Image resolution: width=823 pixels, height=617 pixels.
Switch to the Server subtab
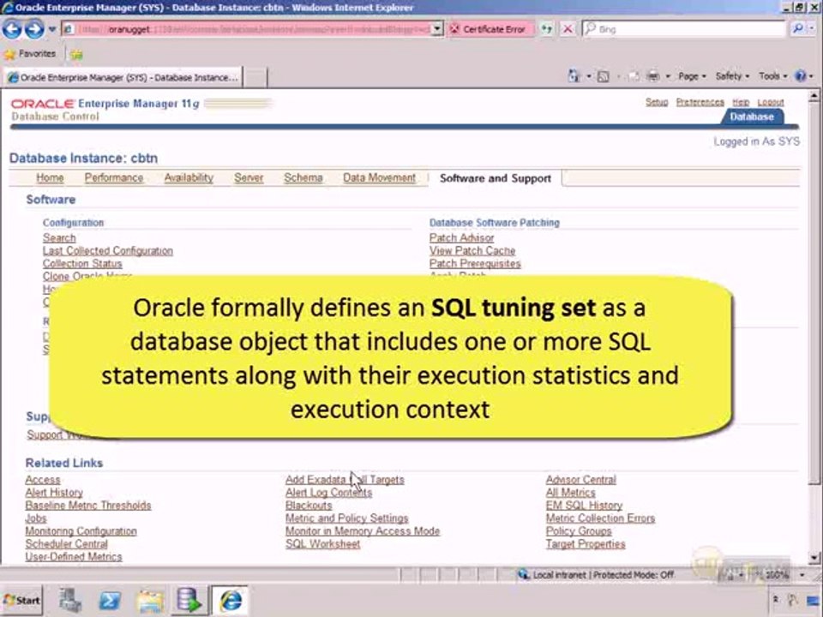point(249,178)
